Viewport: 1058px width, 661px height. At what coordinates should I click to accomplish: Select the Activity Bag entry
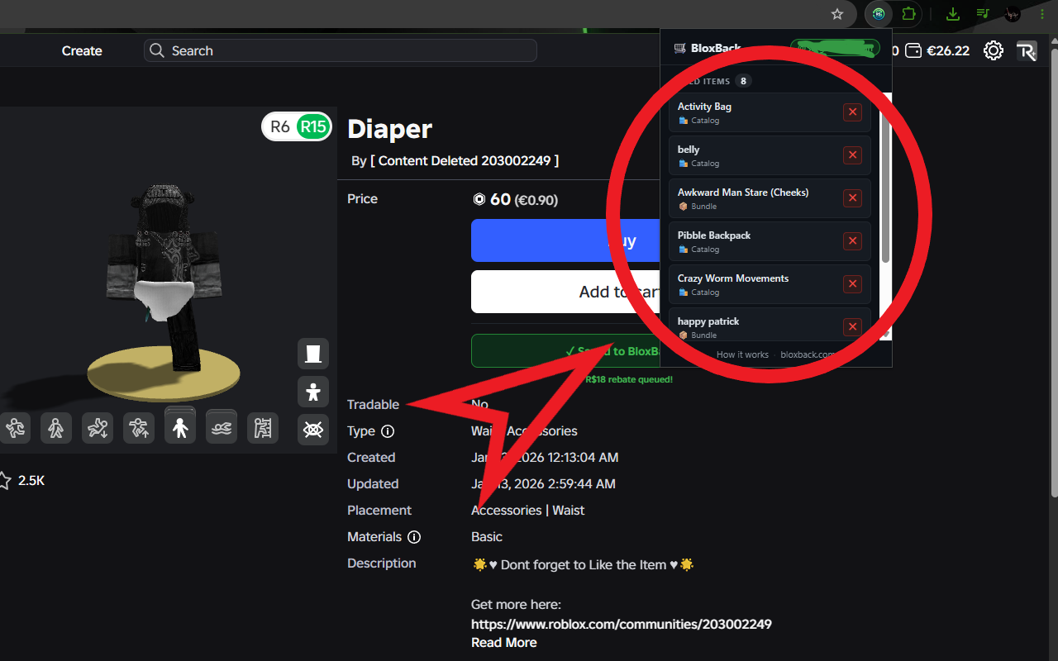(770, 112)
